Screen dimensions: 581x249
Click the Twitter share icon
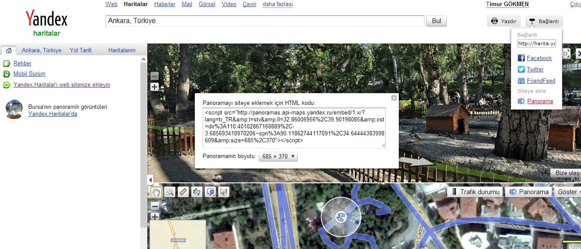[x=521, y=69]
